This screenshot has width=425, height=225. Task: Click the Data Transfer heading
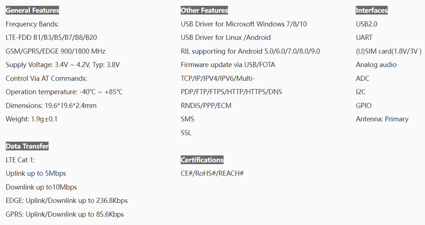tap(27, 146)
